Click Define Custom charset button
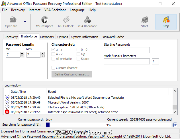 pyautogui.click(x=72, y=74)
